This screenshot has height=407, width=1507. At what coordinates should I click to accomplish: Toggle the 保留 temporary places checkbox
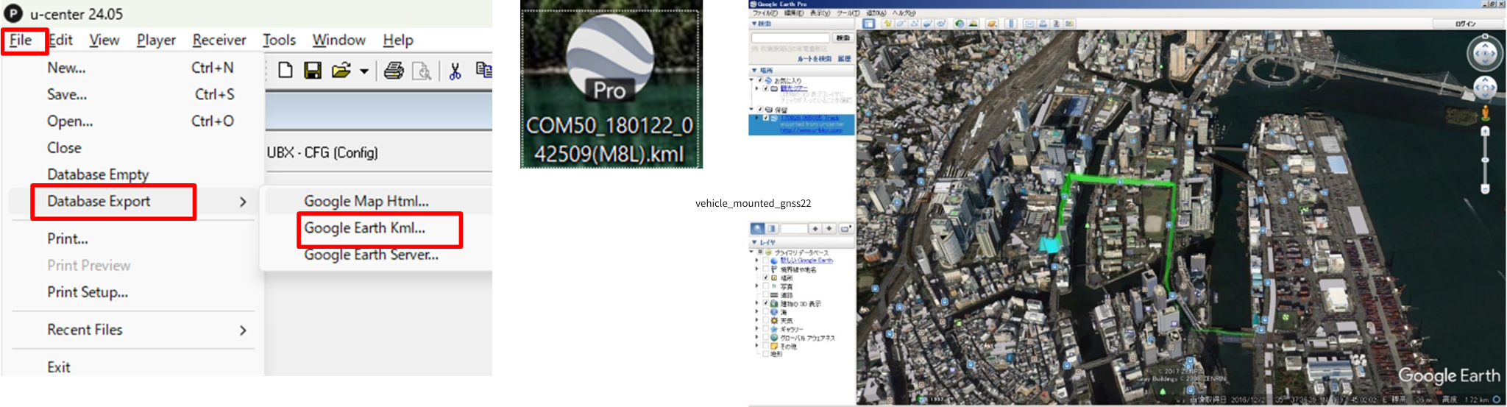(x=760, y=110)
